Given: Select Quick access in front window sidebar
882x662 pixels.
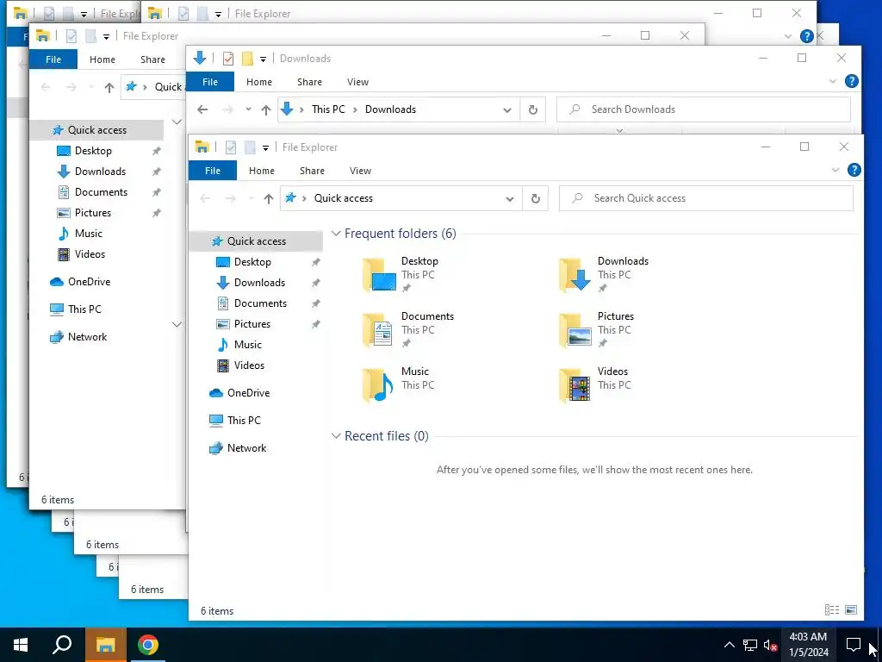Looking at the screenshot, I should click(256, 241).
